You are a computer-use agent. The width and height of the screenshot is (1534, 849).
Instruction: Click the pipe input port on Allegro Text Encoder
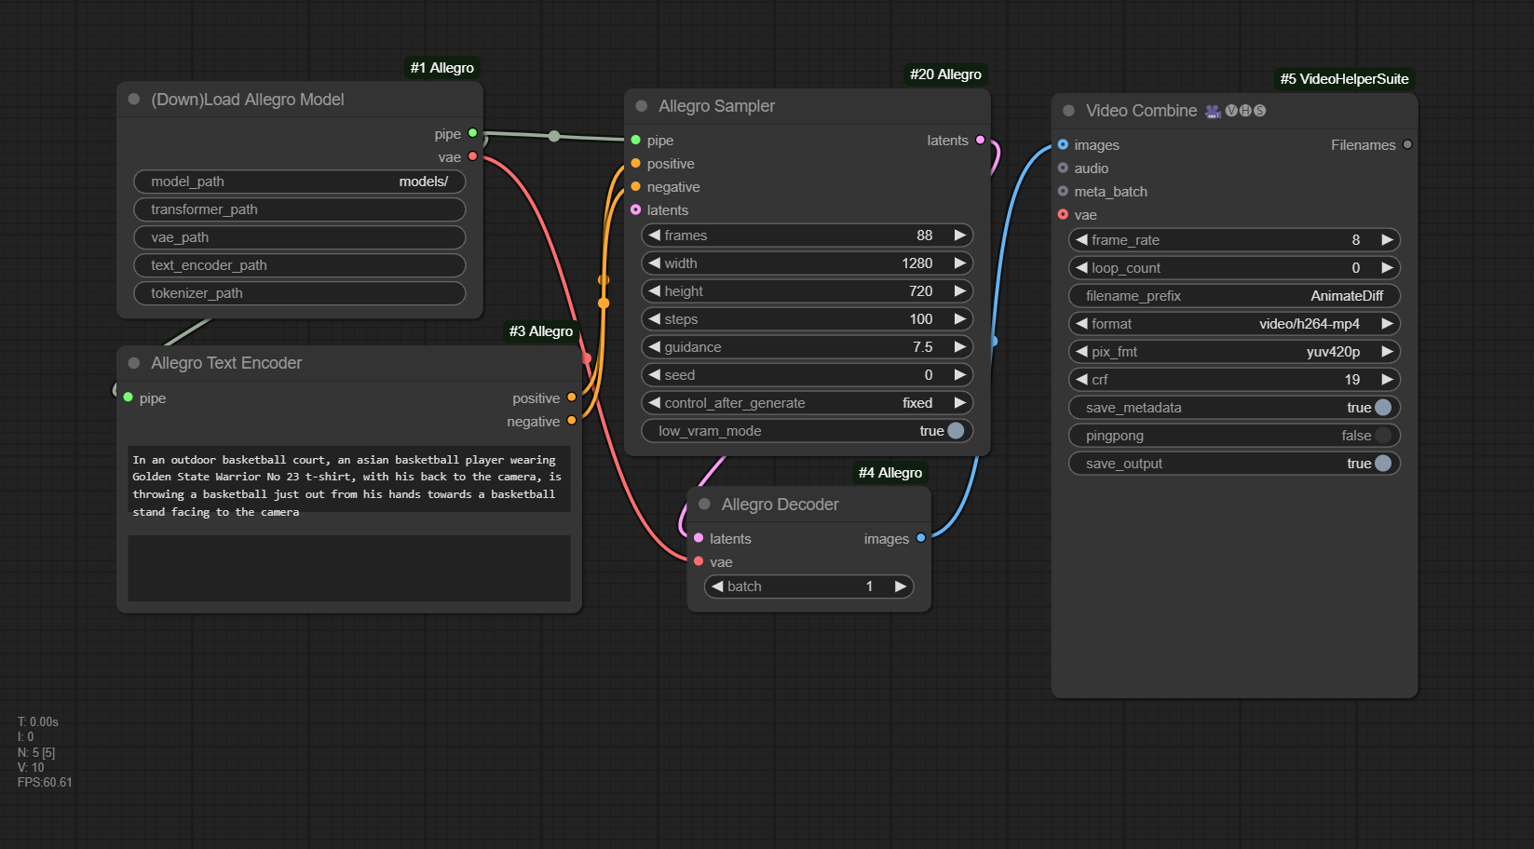(x=129, y=398)
